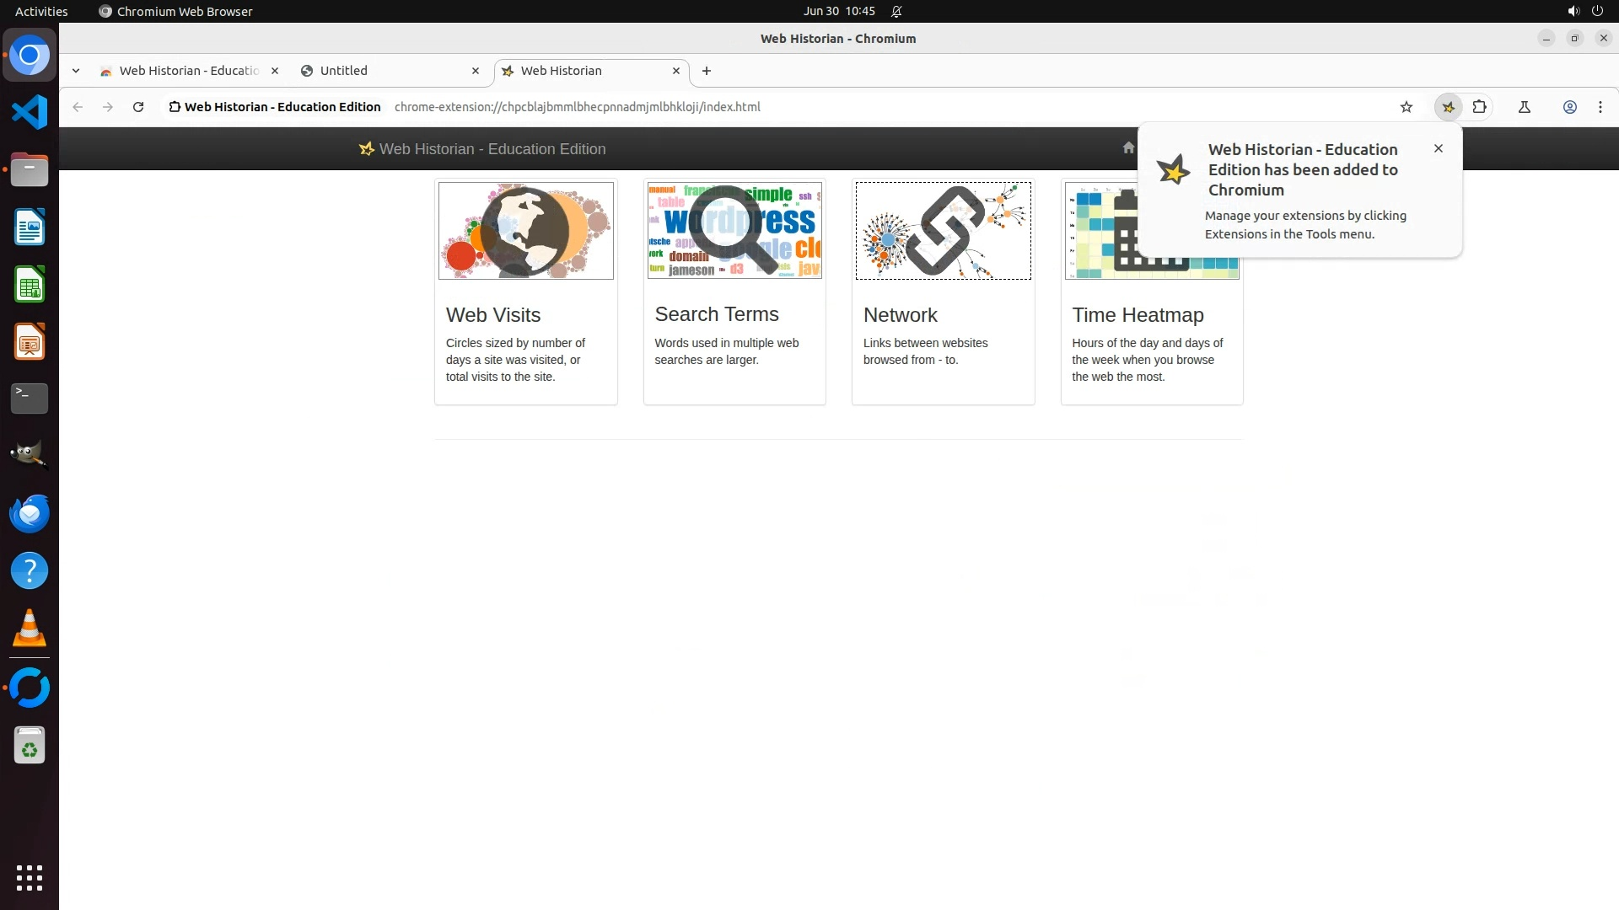Reload the current page
Image resolution: width=1619 pixels, height=910 pixels.
point(138,107)
